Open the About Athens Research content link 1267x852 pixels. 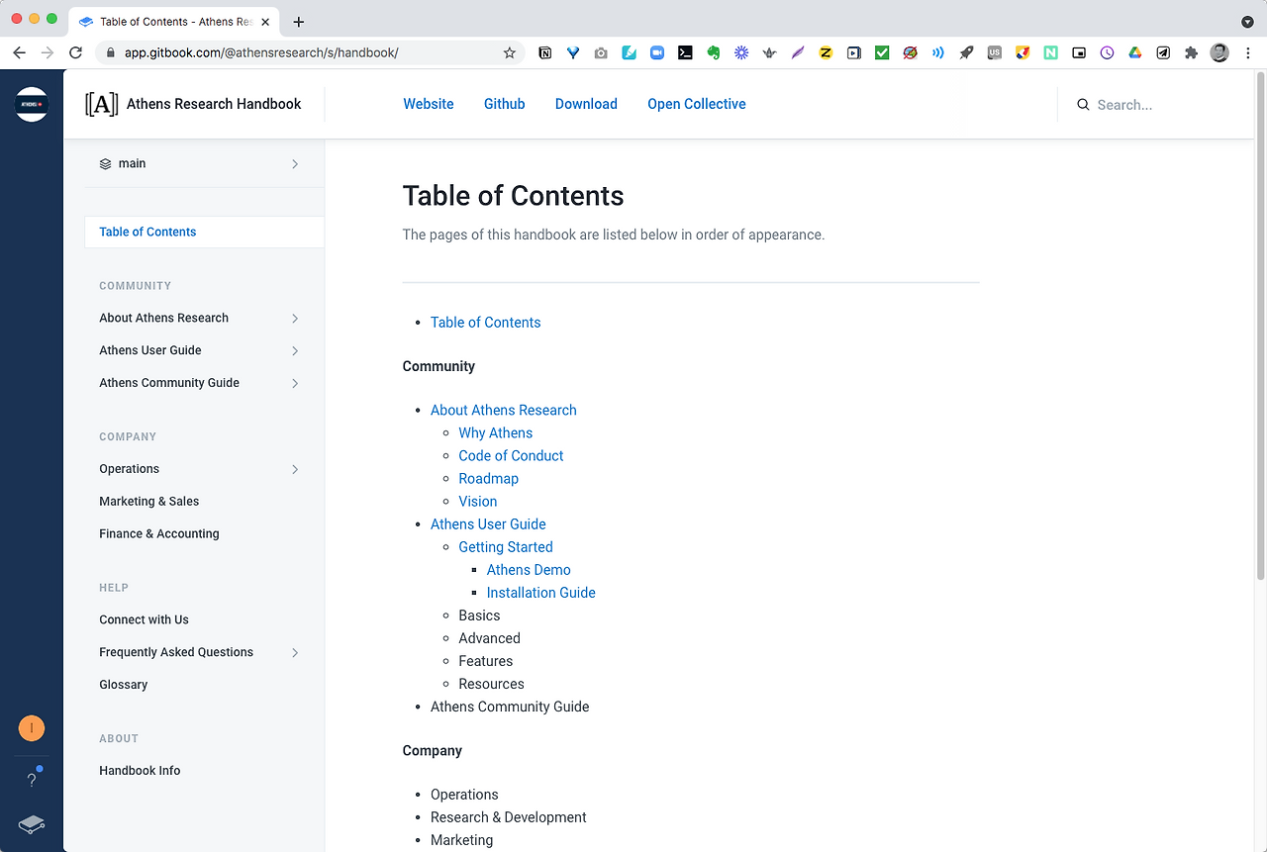[x=504, y=410]
